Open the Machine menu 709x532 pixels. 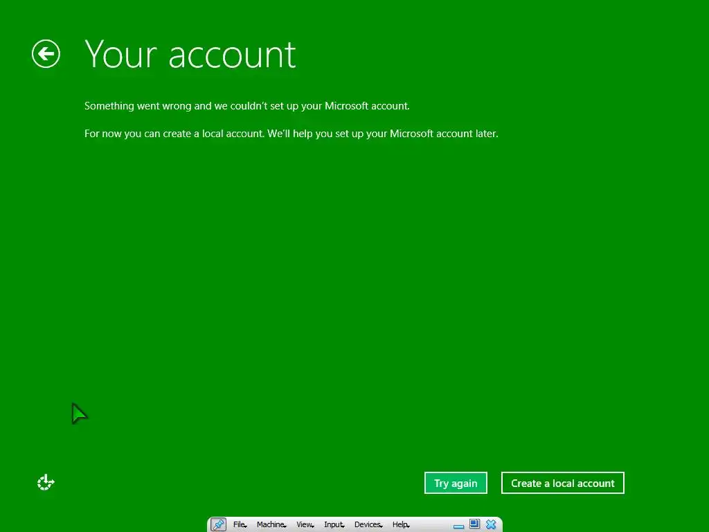coord(271,524)
